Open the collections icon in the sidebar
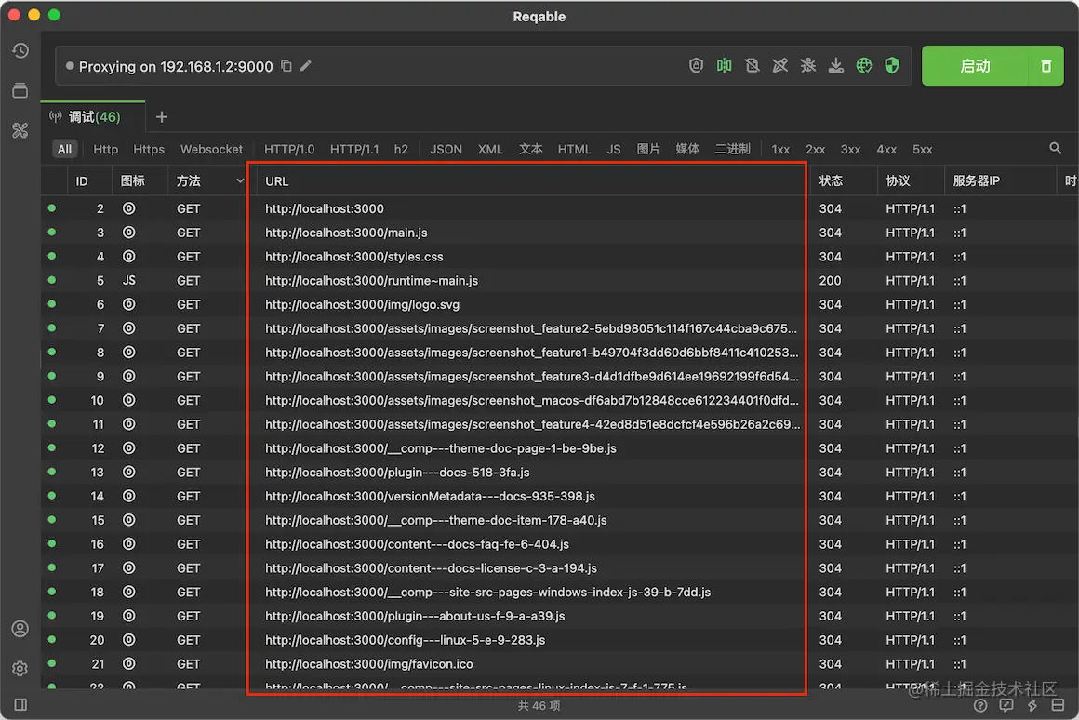The height and width of the screenshot is (720, 1079). pyautogui.click(x=20, y=90)
